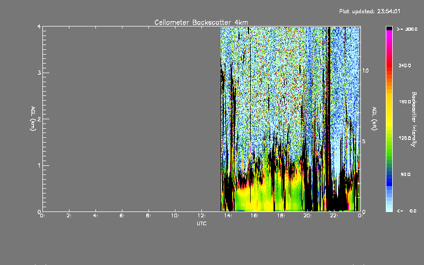Viewport: 424px width, 265px height.
Task: Click the "6:" hour tick label
Action: pyautogui.click(x=122, y=216)
